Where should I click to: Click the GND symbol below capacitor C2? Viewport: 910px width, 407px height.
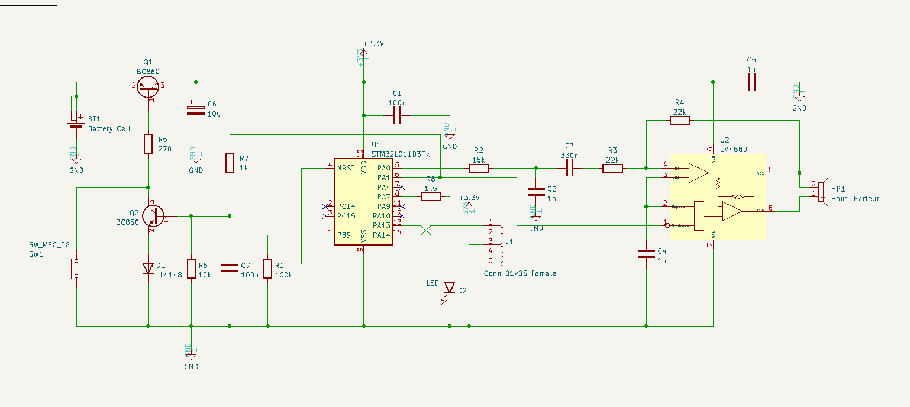click(x=535, y=218)
